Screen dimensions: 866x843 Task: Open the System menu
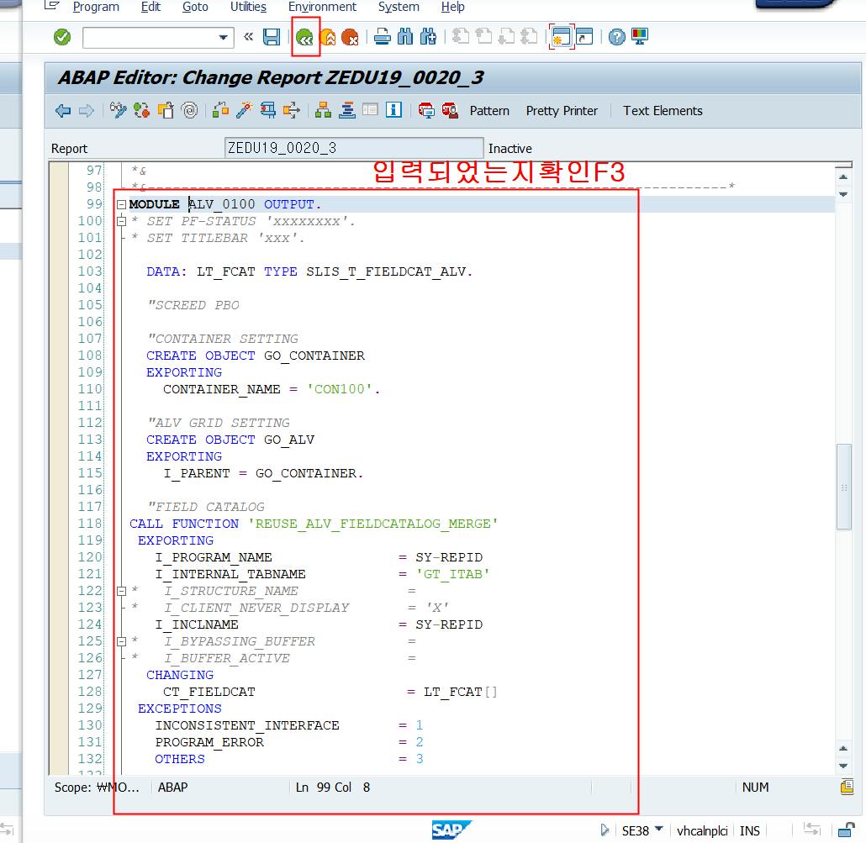pyautogui.click(x=399, y=8)
